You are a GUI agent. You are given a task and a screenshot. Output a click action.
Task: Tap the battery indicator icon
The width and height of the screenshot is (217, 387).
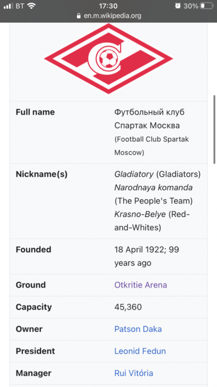[207, 6]
